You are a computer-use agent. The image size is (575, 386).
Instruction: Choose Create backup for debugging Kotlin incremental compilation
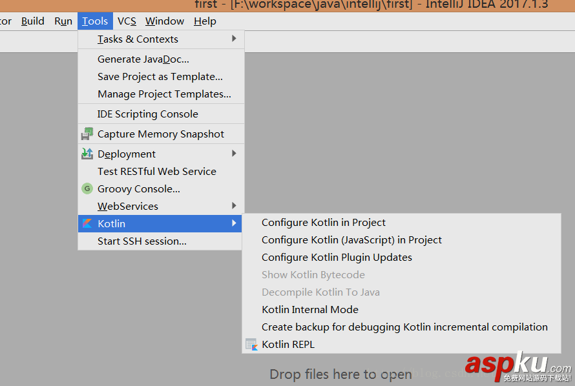(x=402, y=327)
